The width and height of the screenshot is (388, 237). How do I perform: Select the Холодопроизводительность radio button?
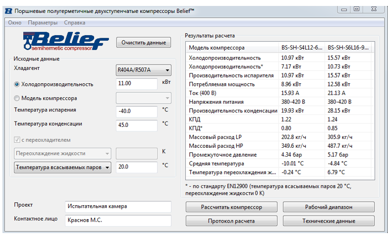coord(17,84)
